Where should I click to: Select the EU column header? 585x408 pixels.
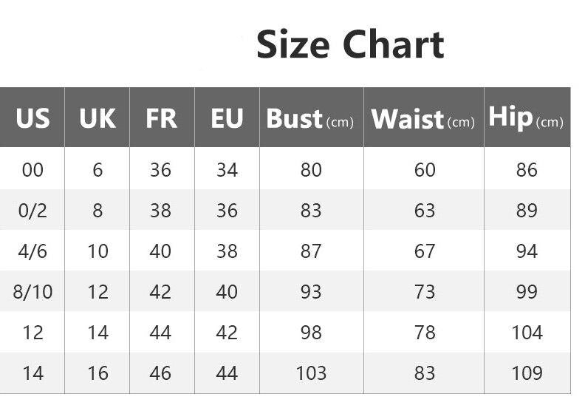227,118
